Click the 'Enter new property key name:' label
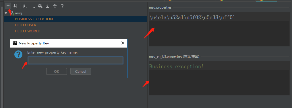Image resolution: width=292 pixels, height=108 pixels. 52,53
